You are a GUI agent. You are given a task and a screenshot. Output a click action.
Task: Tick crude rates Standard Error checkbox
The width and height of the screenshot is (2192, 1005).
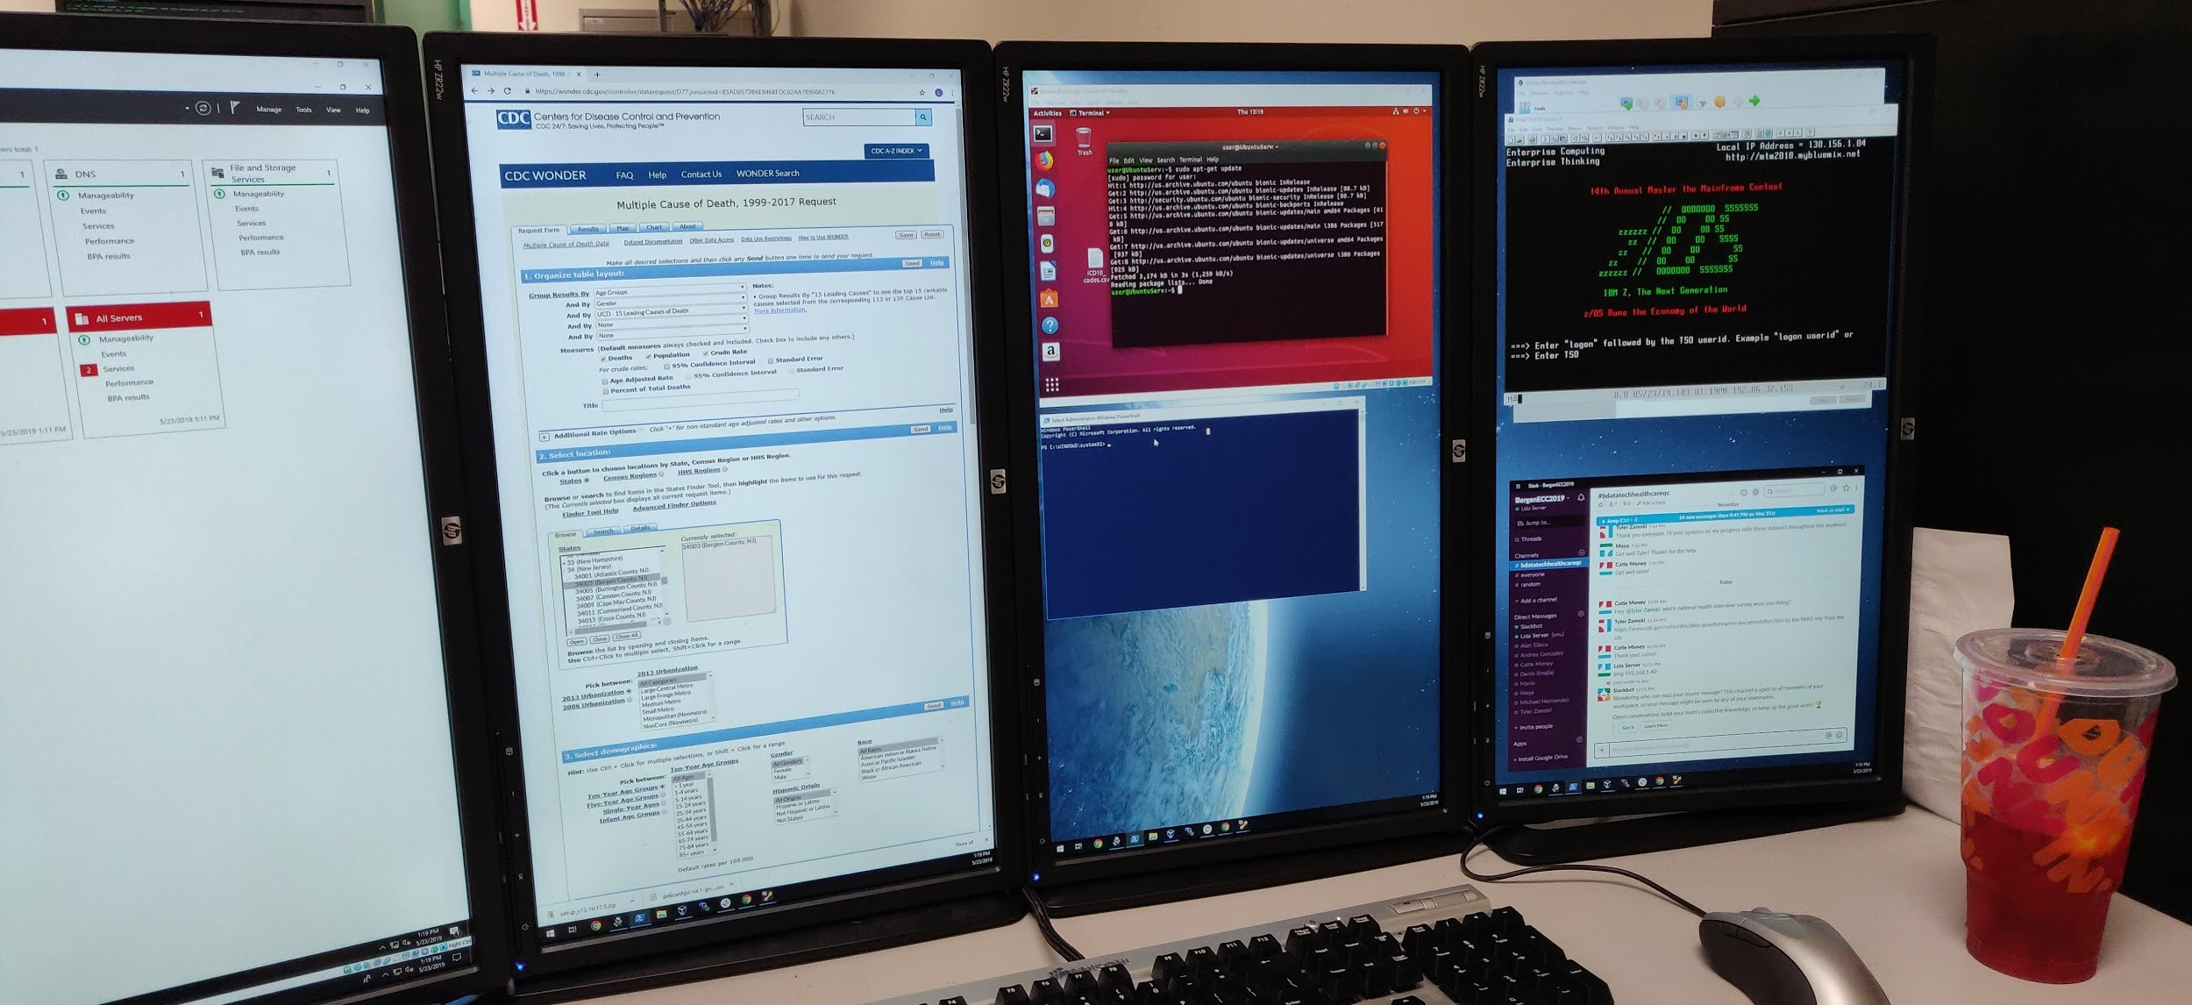pos(771,360)
